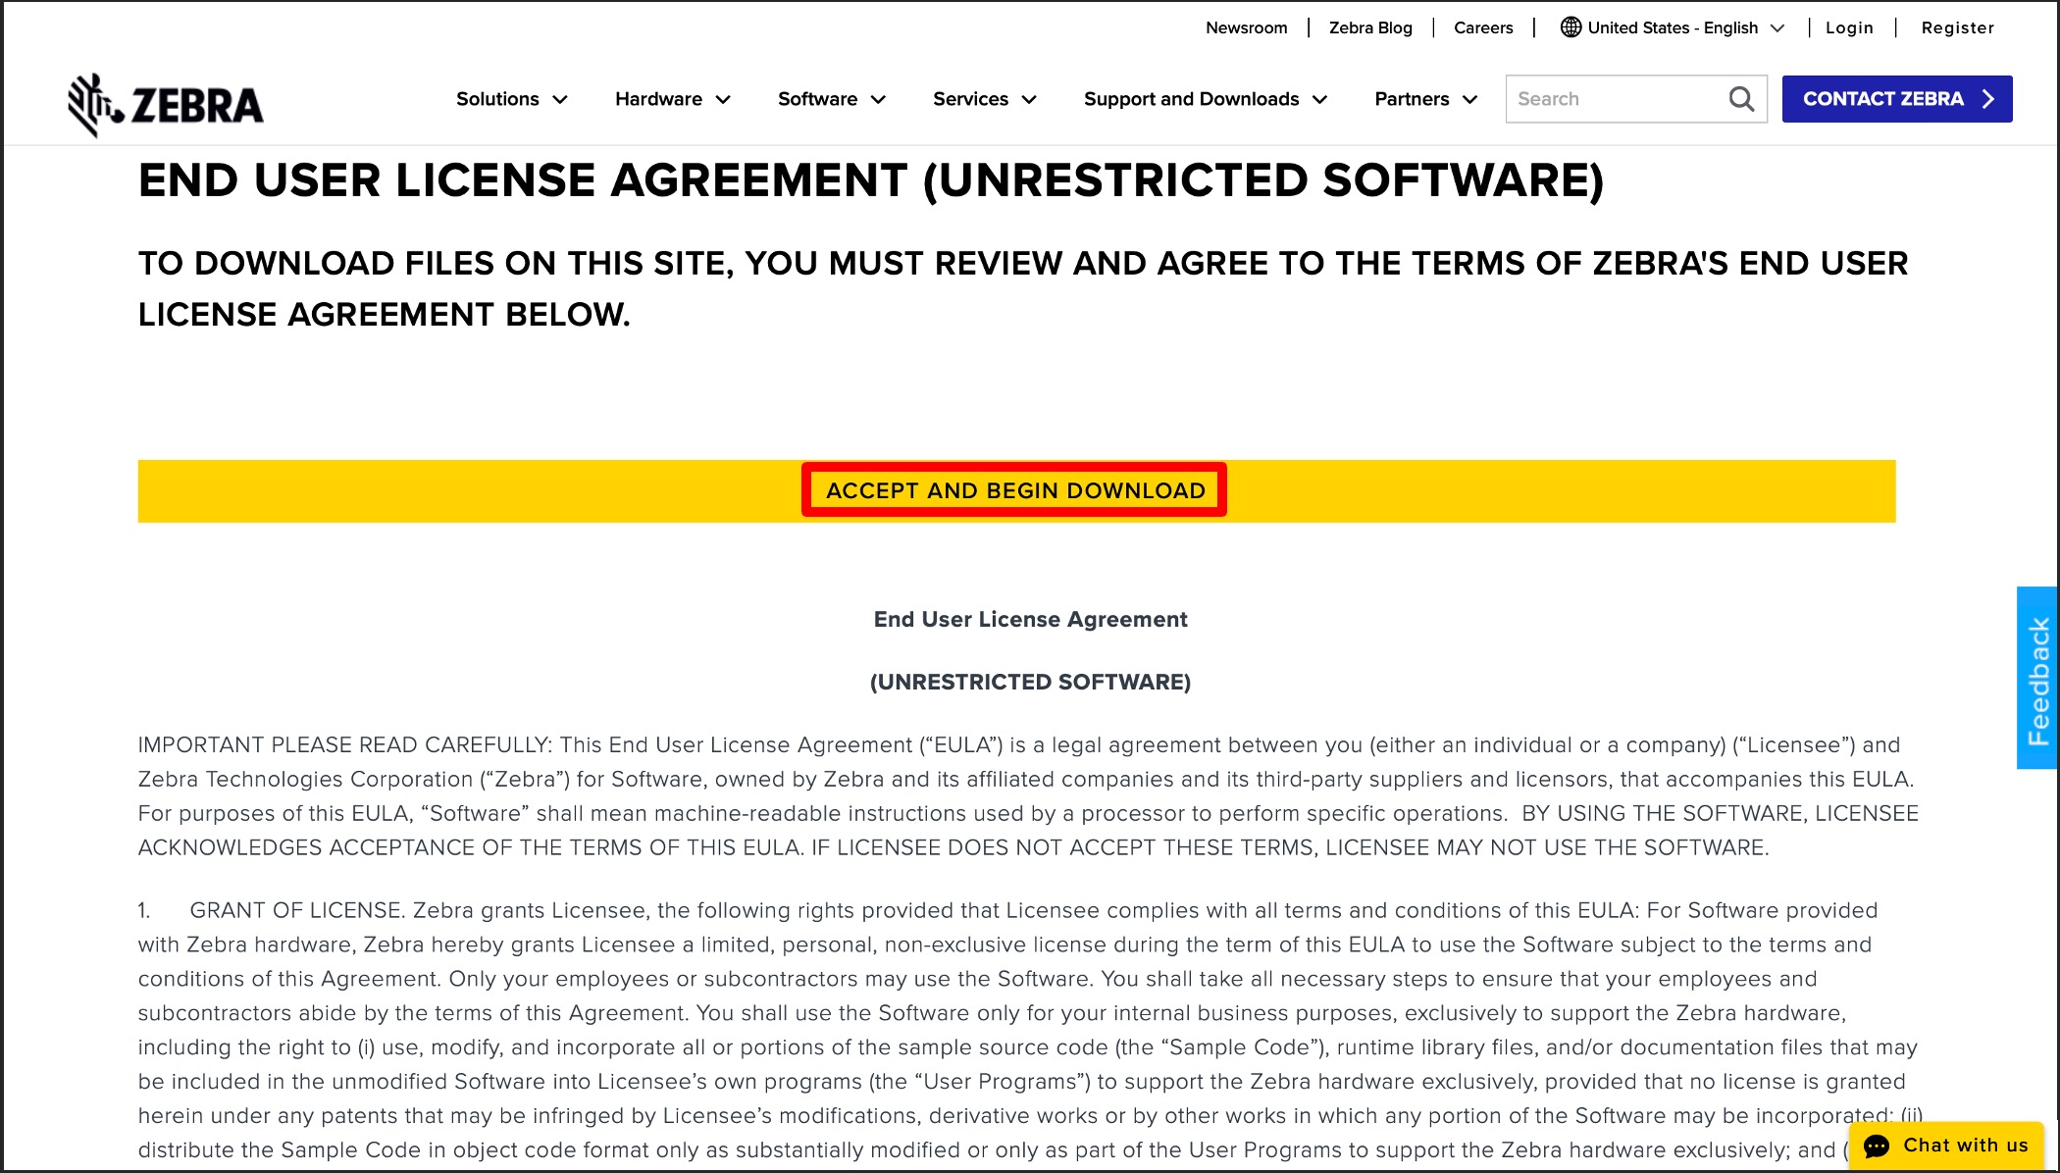Click Accept and Begin Download button
Viewport: 2060px width, 1173px height.
click(x=1014, y=490)
